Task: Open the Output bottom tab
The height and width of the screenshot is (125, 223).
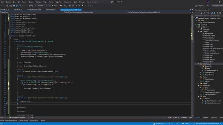Action: point(43,120)
